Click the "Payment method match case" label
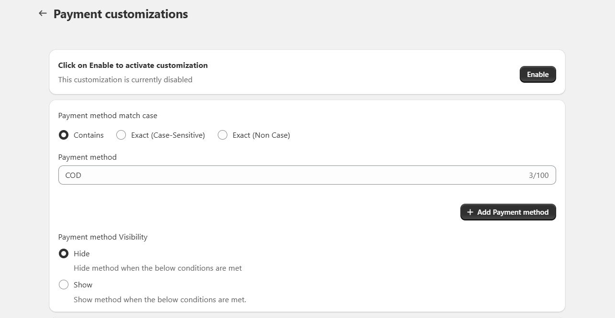 (108, 116)
